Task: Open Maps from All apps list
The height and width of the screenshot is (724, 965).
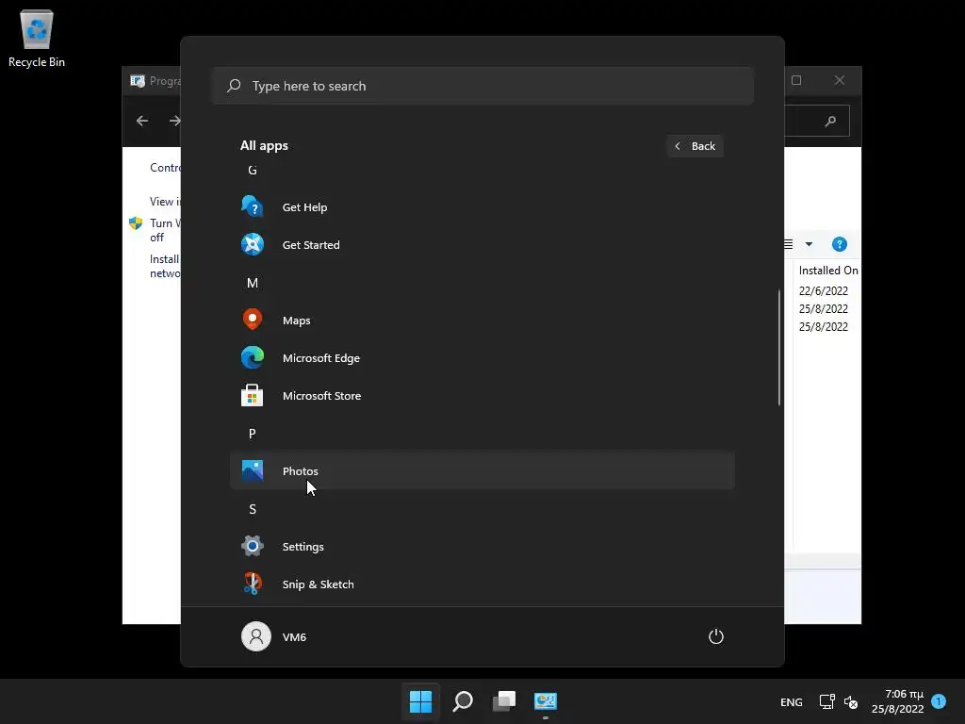Action: click(x=482, y=321)
